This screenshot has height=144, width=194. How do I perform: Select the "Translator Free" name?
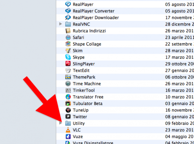point(88,97)
